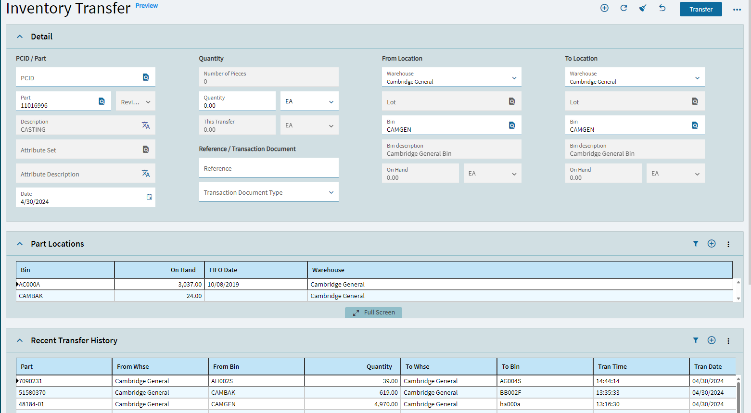The image size is (751, 413).
Task: Click the Description translate icon
Action: 146,125
